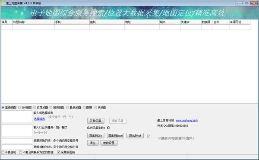Open the 选择城市 link
The height and width of the screenshot is (160, 259).
[x=39, y=119]
